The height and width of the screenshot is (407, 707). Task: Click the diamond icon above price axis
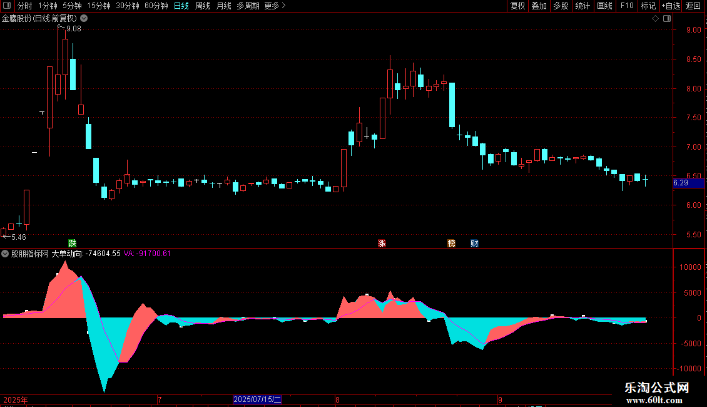[655, 19]
